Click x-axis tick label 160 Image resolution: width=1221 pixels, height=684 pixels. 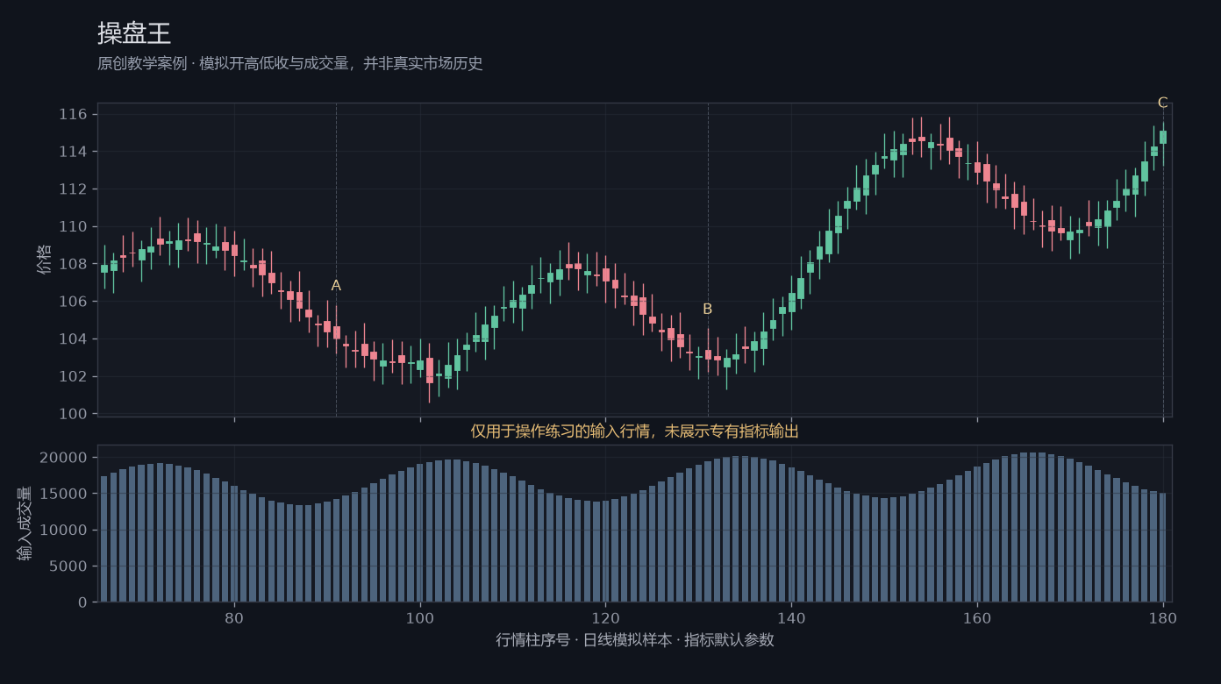point(977,618)
